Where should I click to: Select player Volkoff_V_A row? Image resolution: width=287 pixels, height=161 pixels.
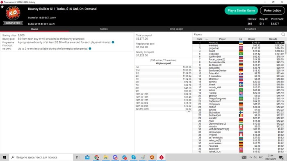(239, 152)
